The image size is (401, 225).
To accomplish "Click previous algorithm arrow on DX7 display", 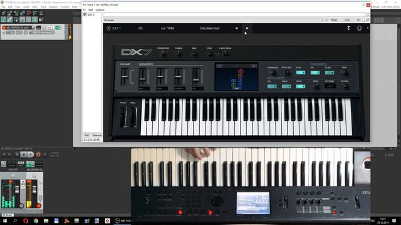I will [219, 66].
